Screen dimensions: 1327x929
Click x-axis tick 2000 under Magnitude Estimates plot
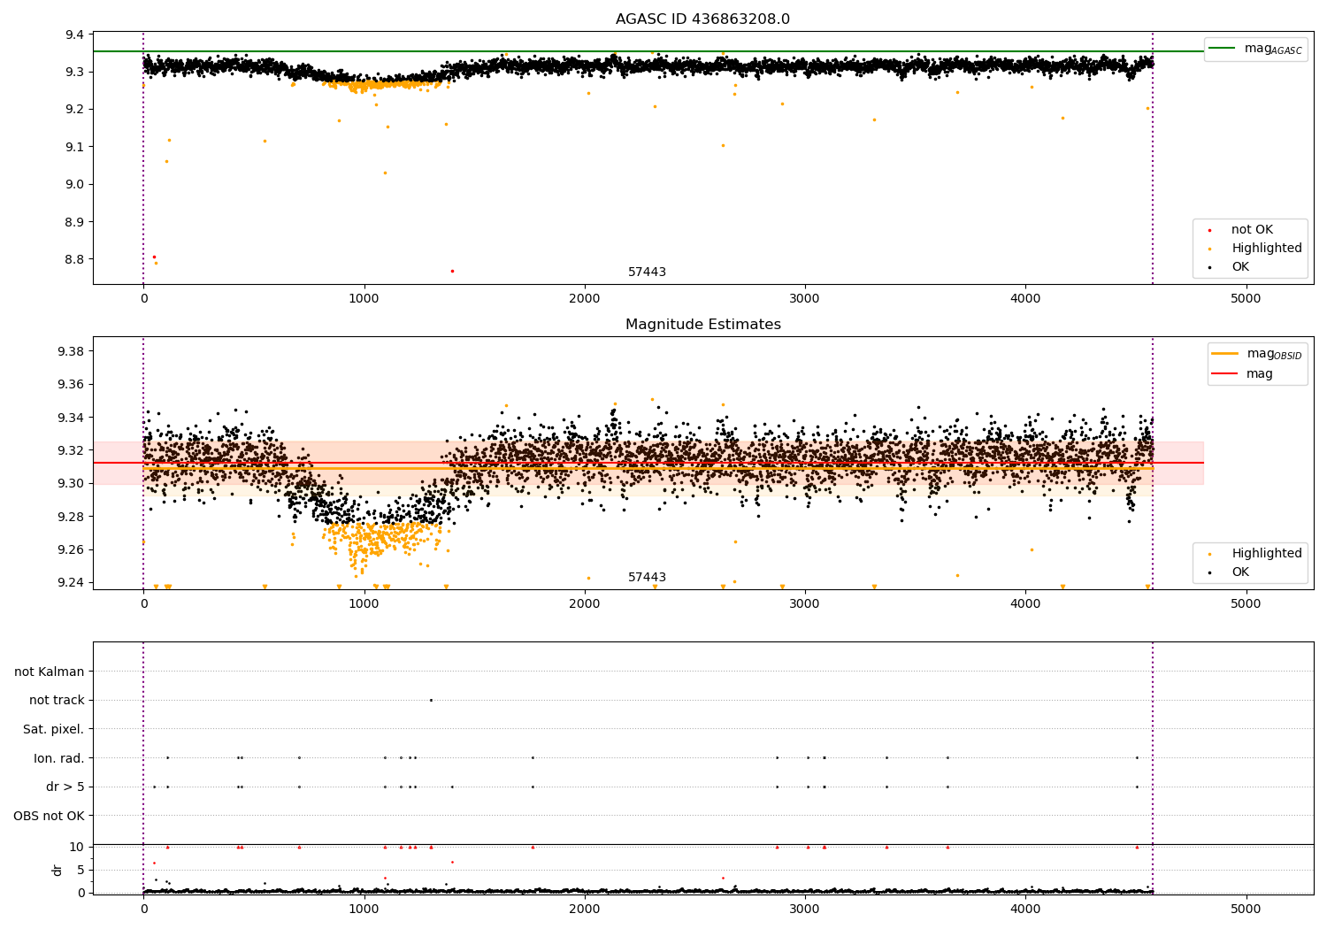click(585, 604)
